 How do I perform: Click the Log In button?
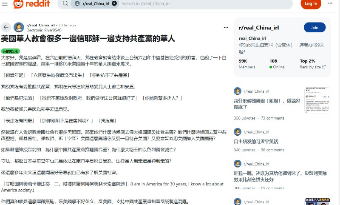coord(311,4)
